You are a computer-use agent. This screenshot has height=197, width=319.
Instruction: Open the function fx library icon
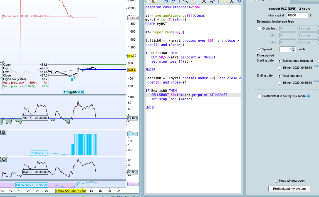[x=232, y=1]
